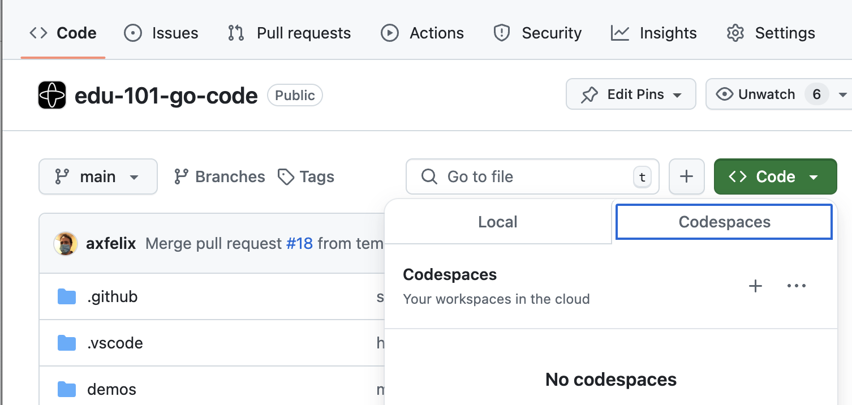Focus the Go to file search field
The height and width of the screenshot is (405, 852).
pyautogui.click(x=532, y=176)
